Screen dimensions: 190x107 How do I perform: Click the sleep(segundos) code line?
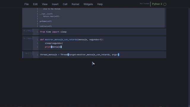tap(54, 43)
